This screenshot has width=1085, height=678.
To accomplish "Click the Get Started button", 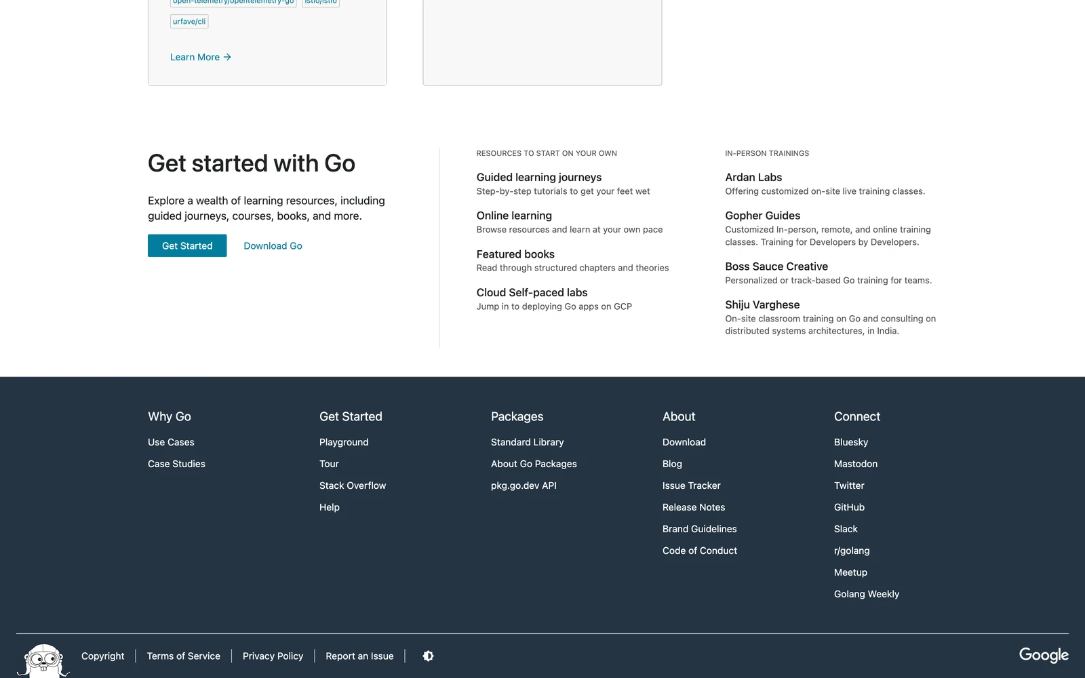I will [187, 245].
